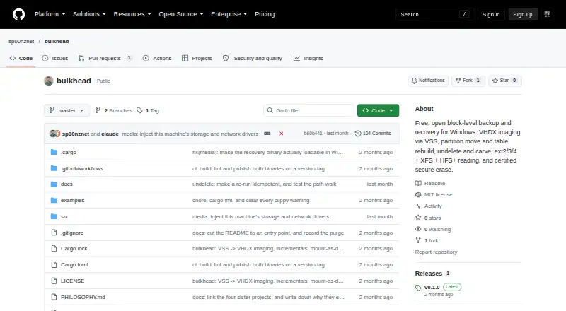Open the appearance settings icon in header

pyautogui.click(x=547, y=14)
